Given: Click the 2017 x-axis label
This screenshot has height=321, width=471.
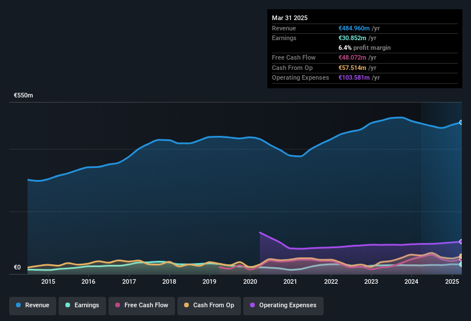Looking at the screenshot, I should click(x=129, y=281).
